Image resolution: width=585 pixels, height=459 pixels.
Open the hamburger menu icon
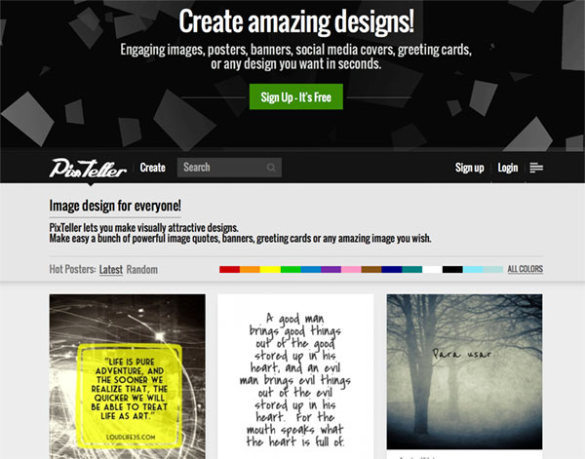tap(536, 168)
